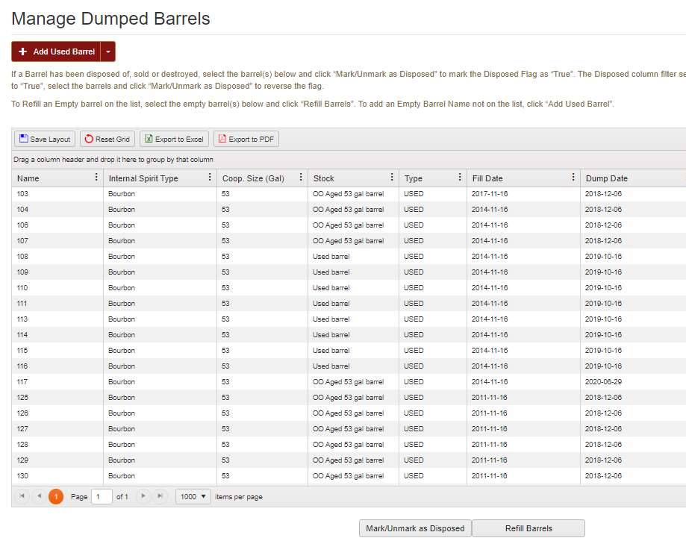Select barrel row 109

349,272
